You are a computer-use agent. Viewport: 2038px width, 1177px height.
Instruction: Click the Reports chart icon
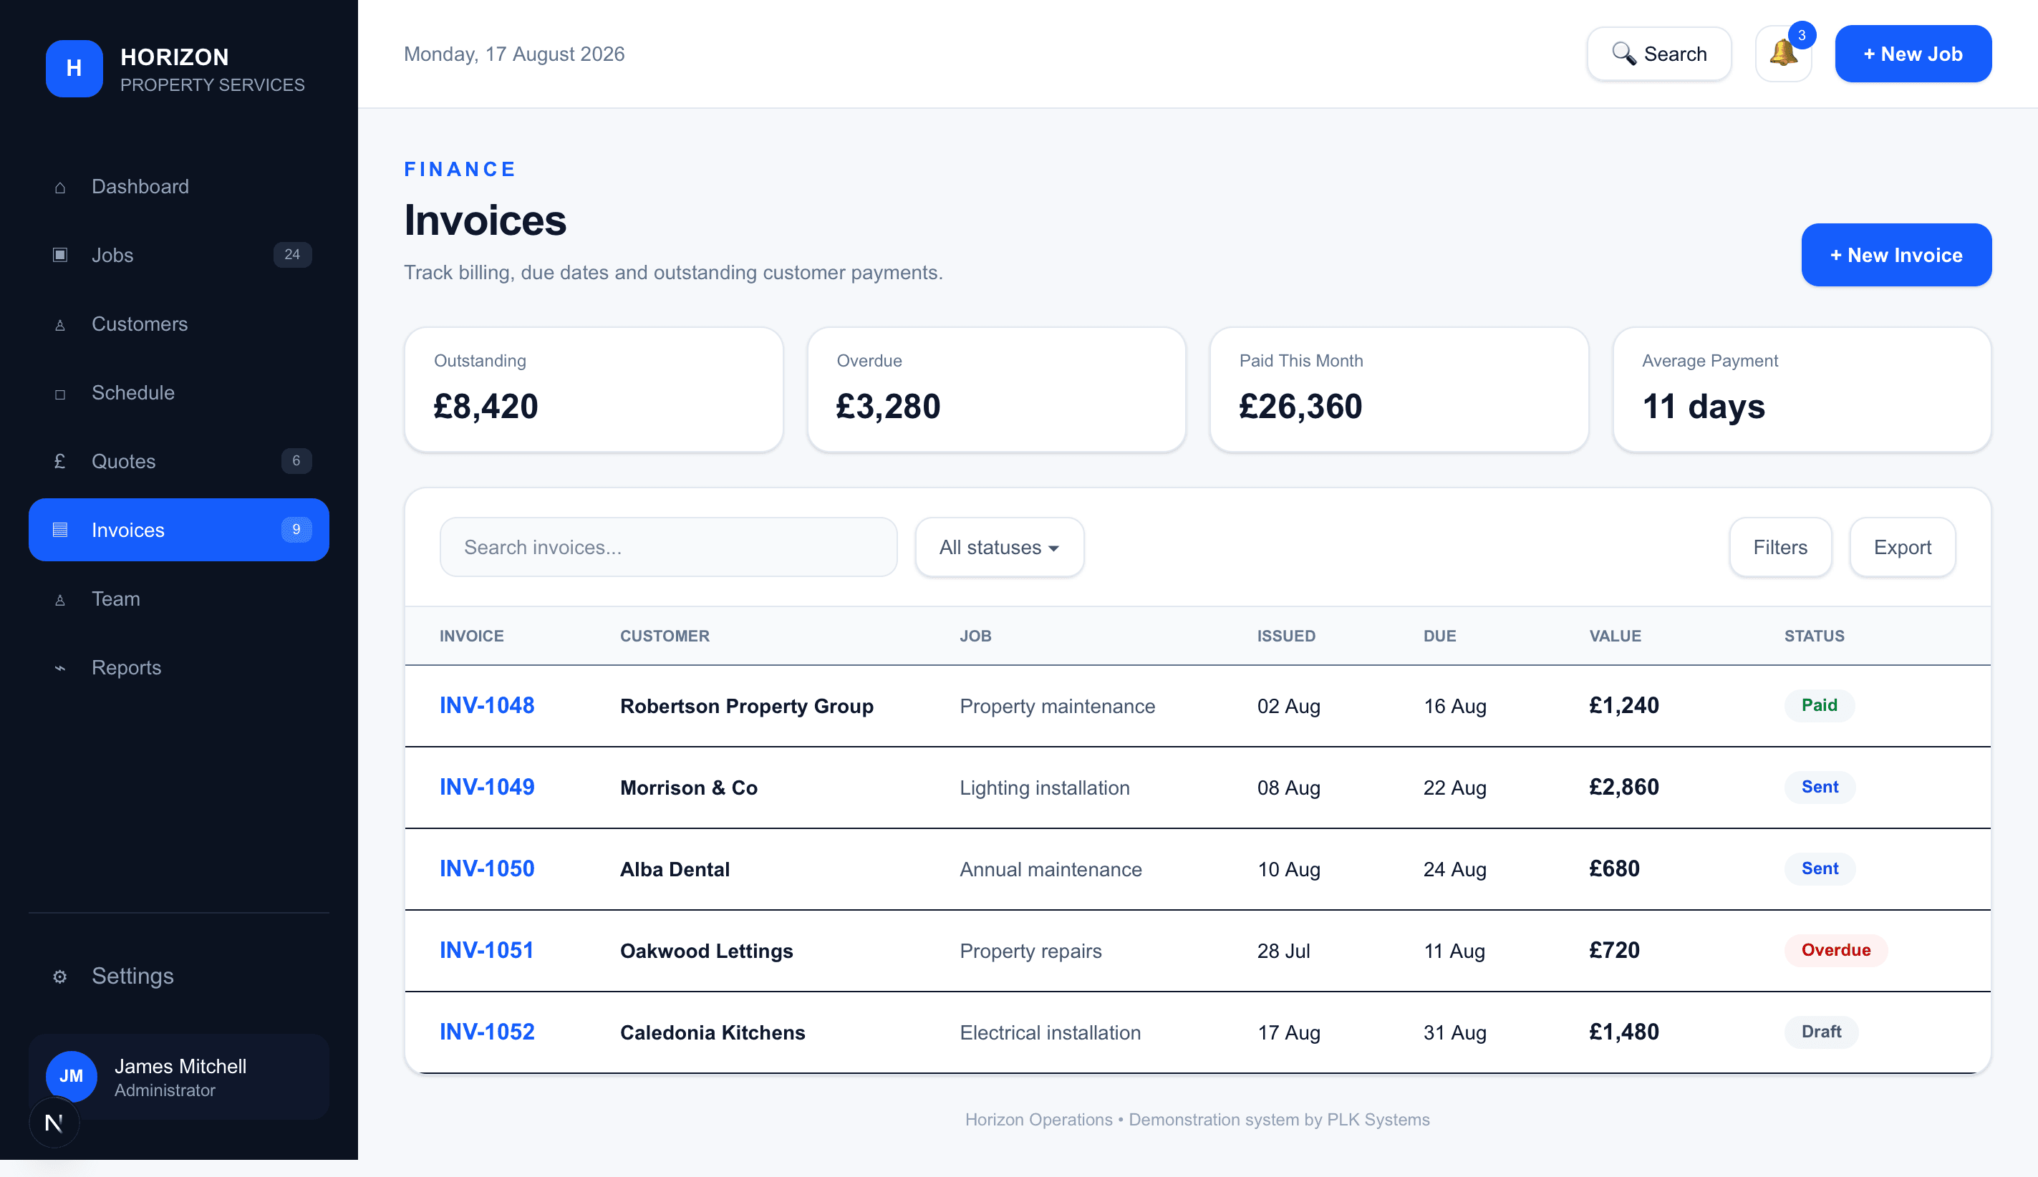[x=60, y=669]
